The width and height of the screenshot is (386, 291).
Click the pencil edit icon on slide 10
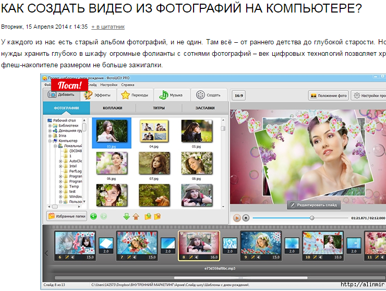(x=315, y=257)
